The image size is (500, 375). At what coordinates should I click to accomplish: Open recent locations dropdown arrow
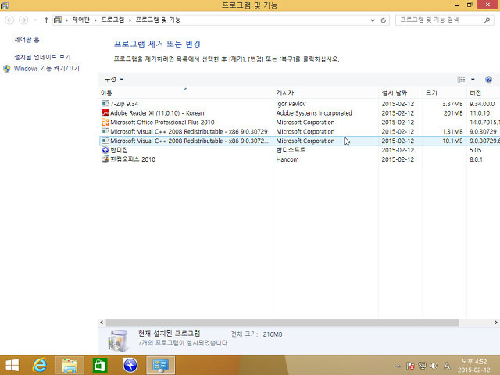35,20
